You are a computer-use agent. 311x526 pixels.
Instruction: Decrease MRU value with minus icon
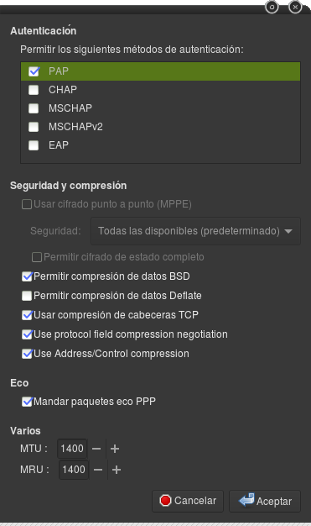(98, 470)
